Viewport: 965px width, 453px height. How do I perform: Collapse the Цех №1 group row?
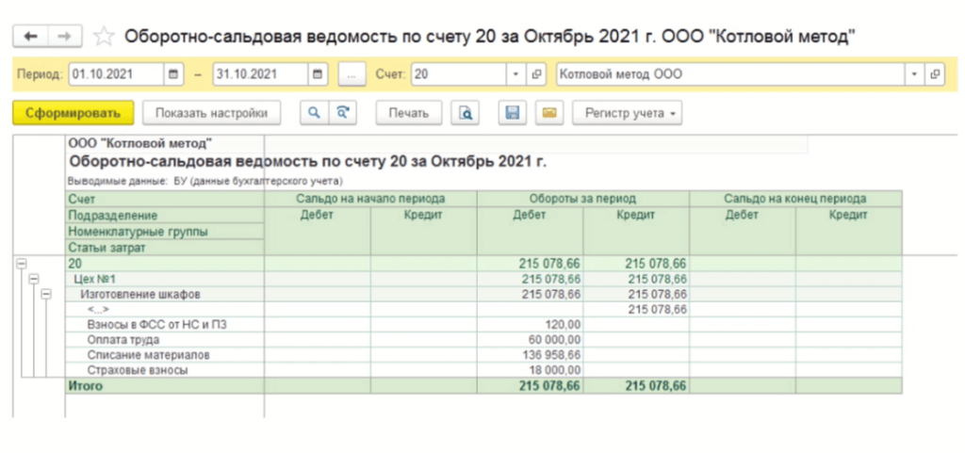click(33, 279)
